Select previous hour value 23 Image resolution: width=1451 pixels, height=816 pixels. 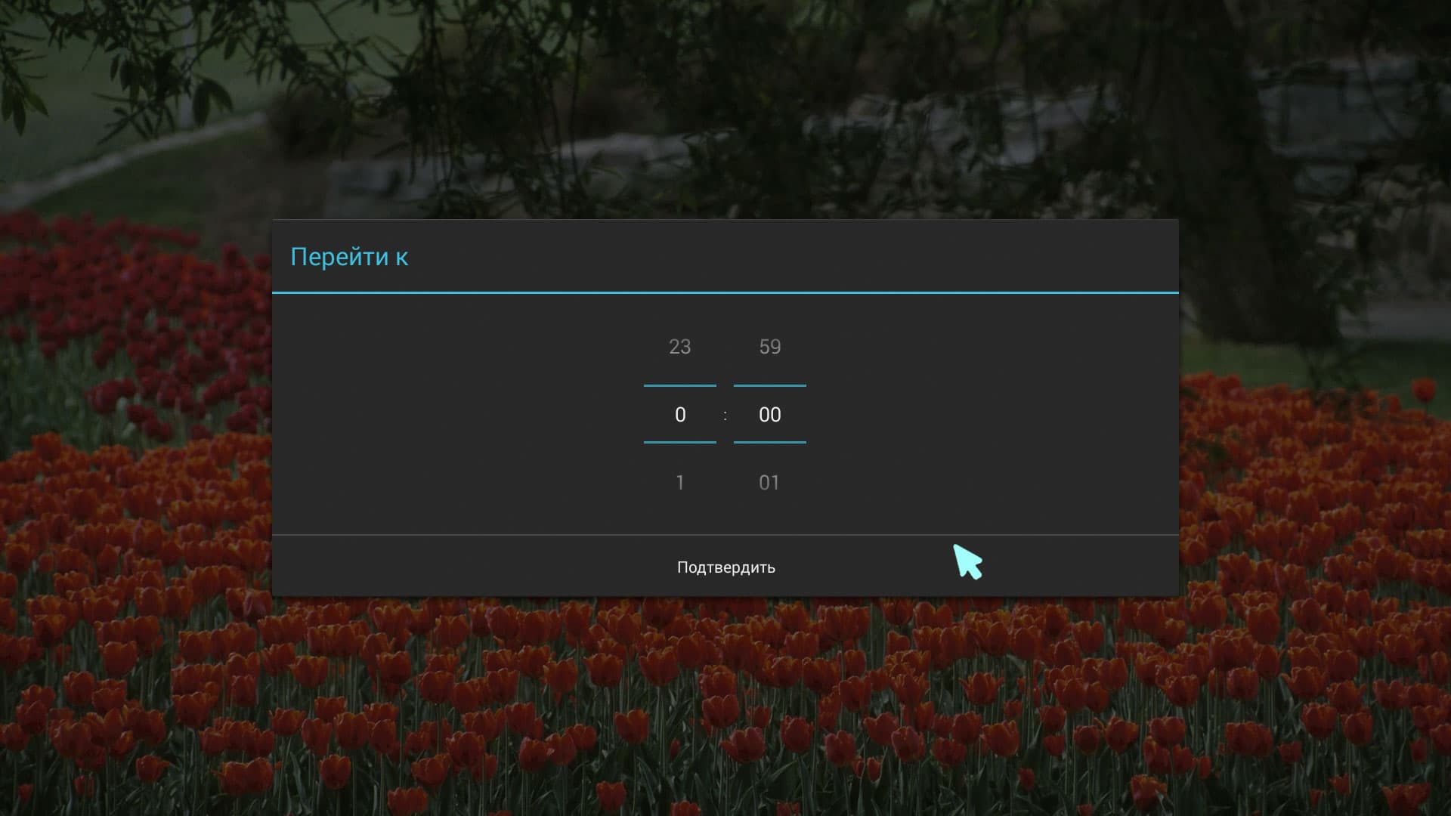tap(679, 347)
